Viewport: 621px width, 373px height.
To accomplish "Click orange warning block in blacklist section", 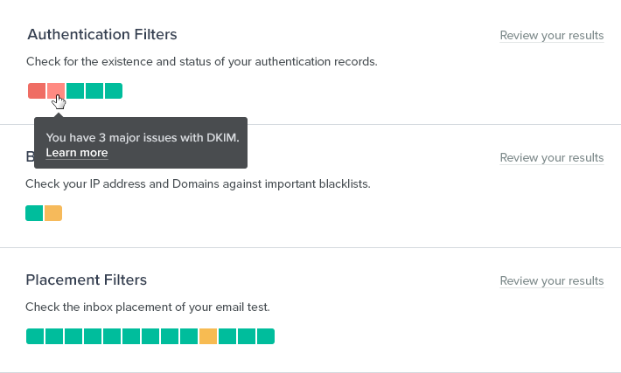I will pos(53,213).
